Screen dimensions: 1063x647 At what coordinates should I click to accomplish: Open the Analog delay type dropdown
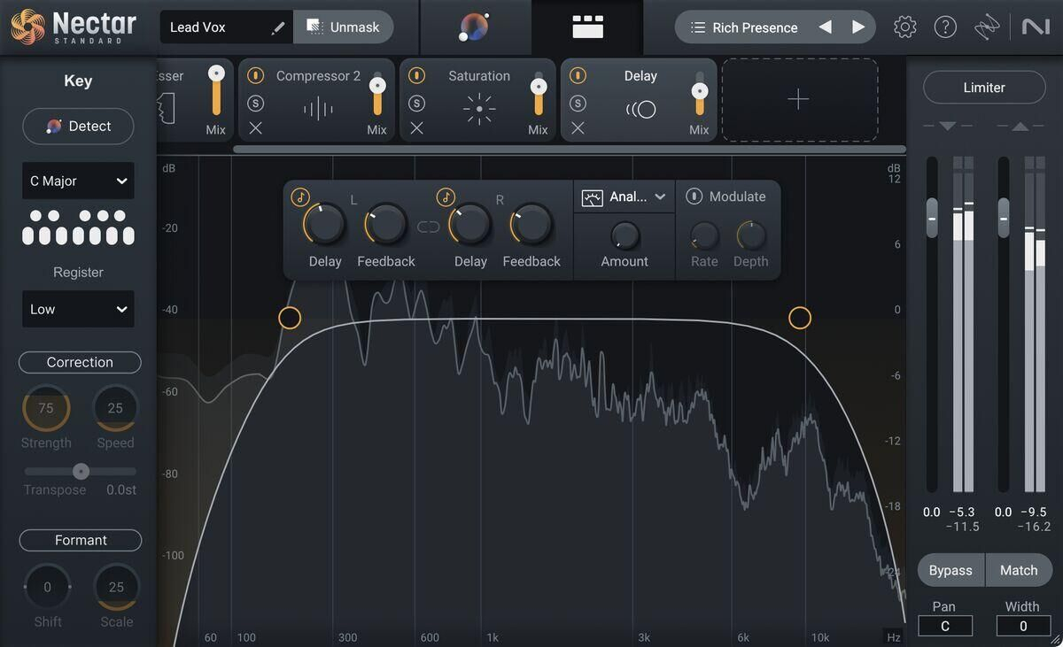pyautogui.click(x=625, y=196)
